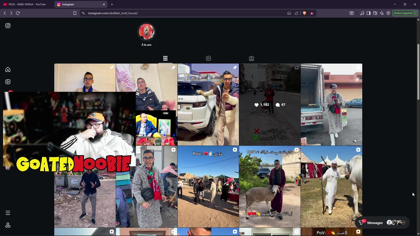The height and width of the screenshot is (236, 420).
Task: Open the 'PoV' reel thumbnail in bottom row
Action: click(x=331, y=232)
